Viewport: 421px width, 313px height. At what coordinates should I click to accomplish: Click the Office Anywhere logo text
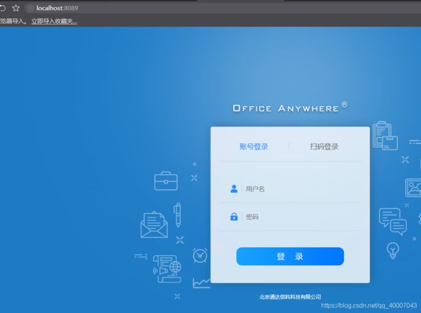click(x=290, y=108)
